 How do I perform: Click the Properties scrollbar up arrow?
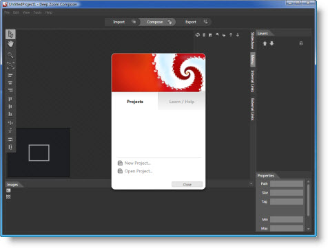pyautogui.click(x=308, y=181)
